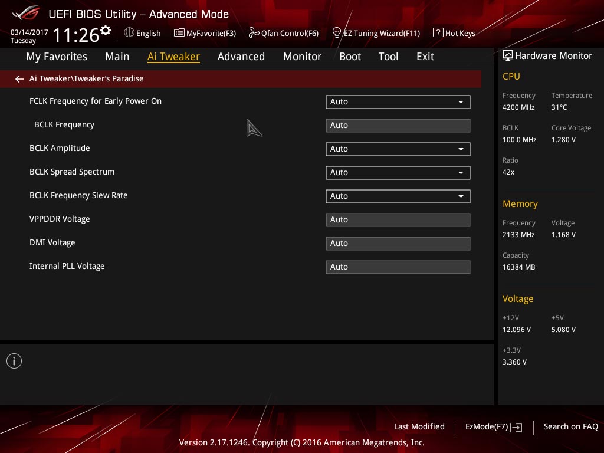Viewport: 604px width, 453px height.
Task: Click the 1.168 V memory voltage value
Action: pyautogui.click(x=563, y=235)
